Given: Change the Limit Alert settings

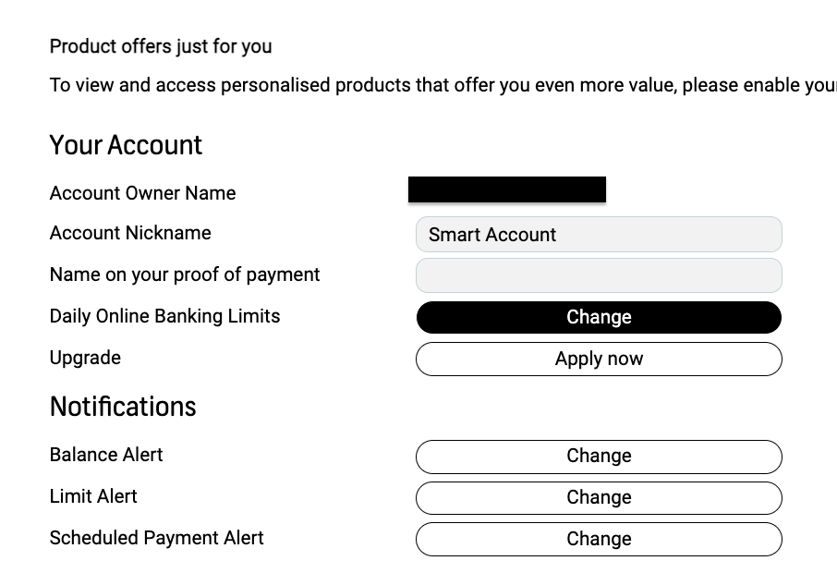Looking at the screenshot, I should pos(599,498).
